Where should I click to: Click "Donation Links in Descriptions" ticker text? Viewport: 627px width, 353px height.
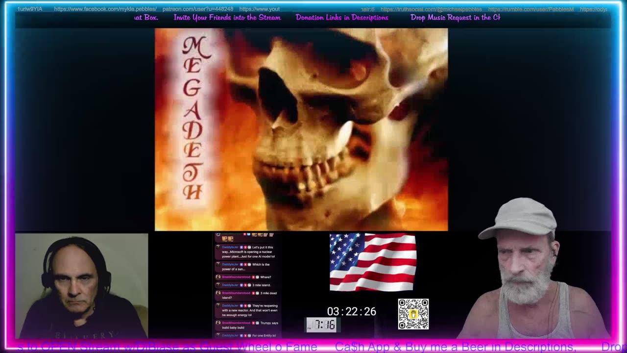click(x=342, y=18)
